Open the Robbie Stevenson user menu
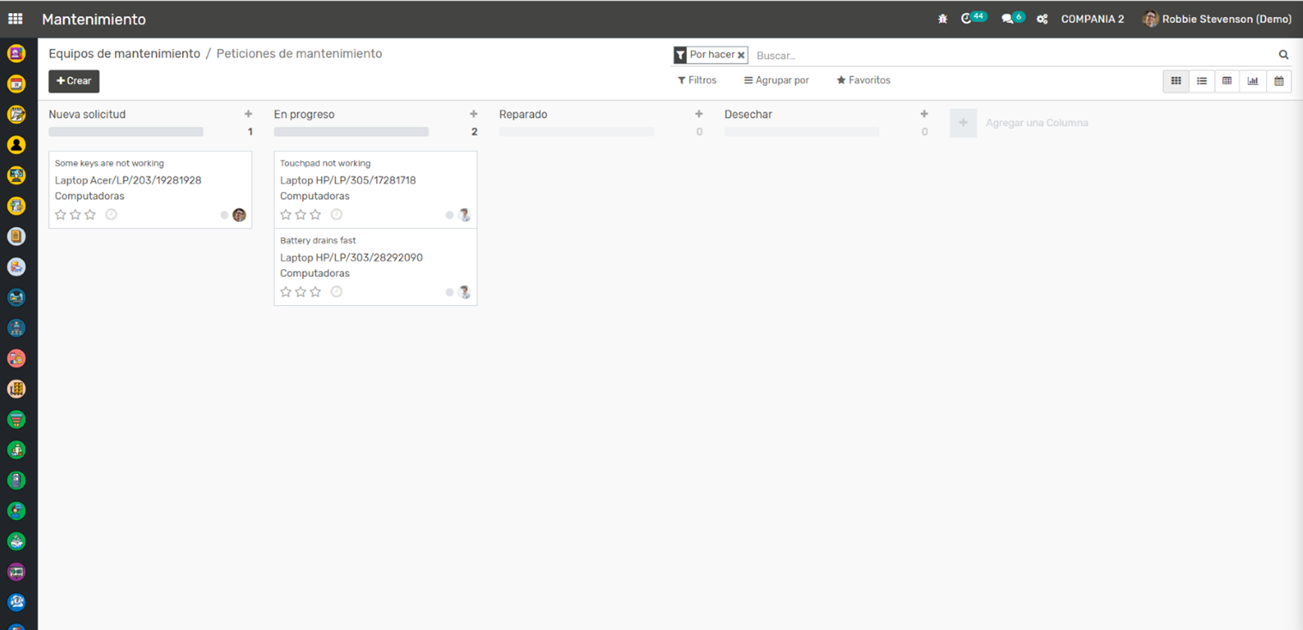Viewport: 1303px width, 630px height. pos(1217,19)
